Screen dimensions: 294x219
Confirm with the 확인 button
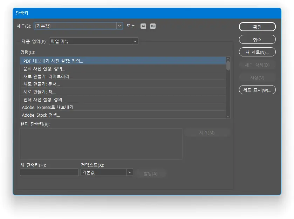pyautogui.click(x=257, y=27)
